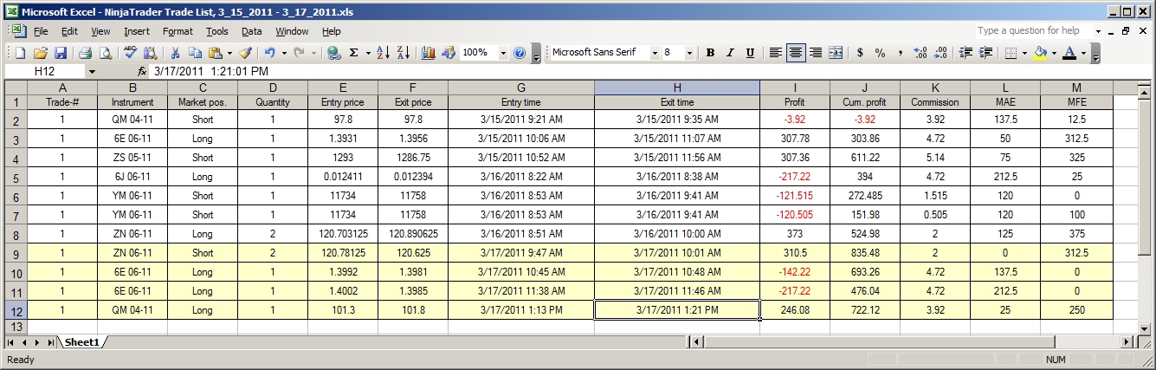Launch the Chart Wizard
This screenshot has height=370, width=1156.
[429, 53]
